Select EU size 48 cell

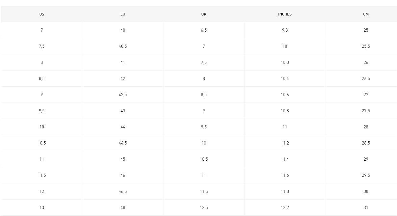[x=123, y=207]
